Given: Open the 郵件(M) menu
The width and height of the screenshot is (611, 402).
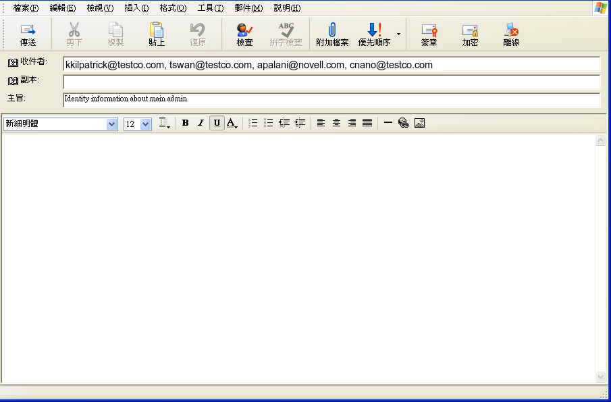Looking at the screenshot, I should tap(248, 8).
